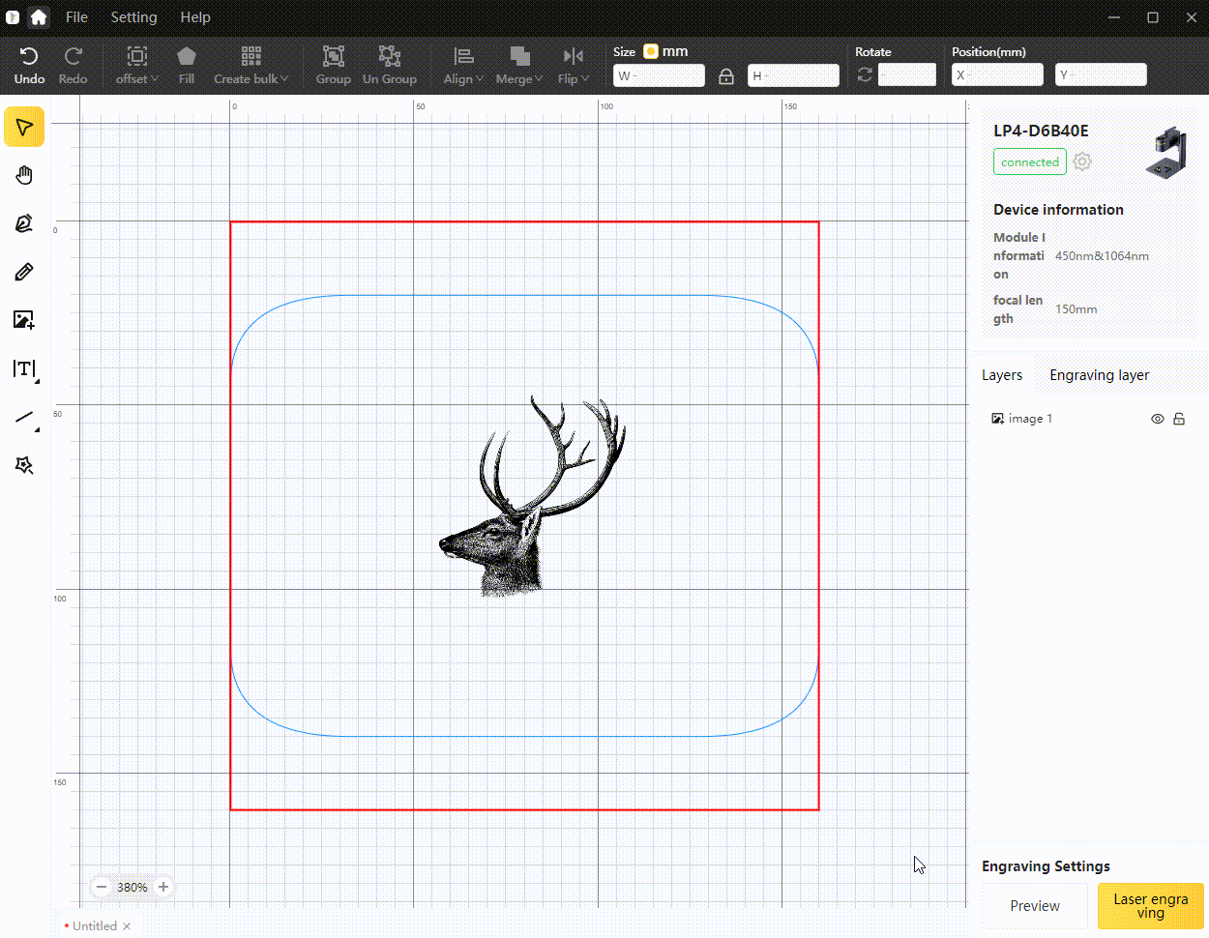The image size is (1209, 938).
Task: Click the Undo button
Action: tap(29, 66)
